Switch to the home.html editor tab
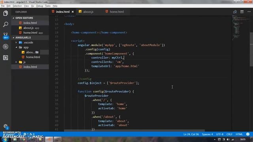Image resolution: width=253 pixels, height=142 pixels. (117, 12)
